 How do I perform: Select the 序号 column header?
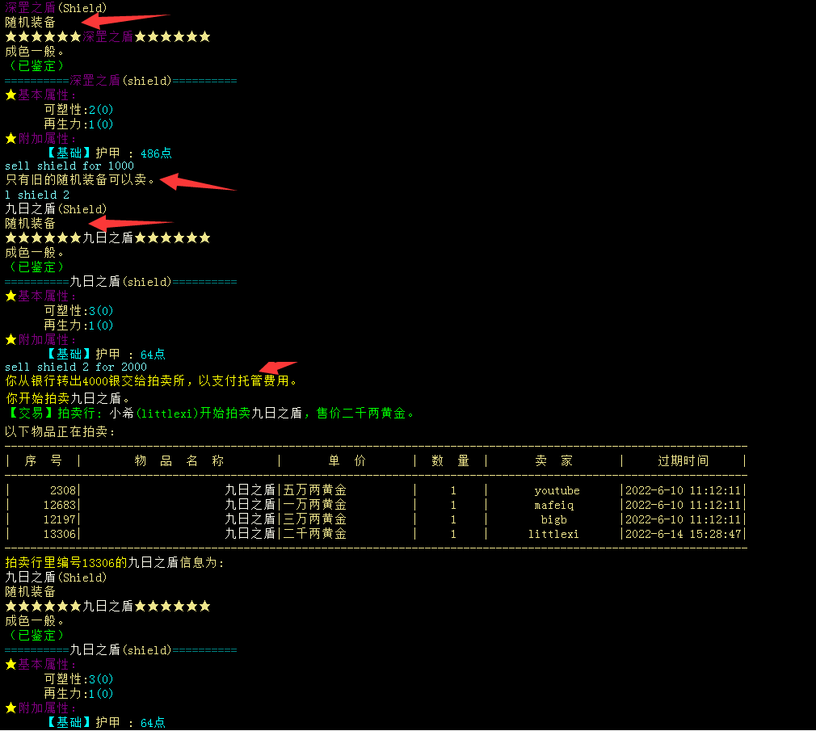coord(44,460)
